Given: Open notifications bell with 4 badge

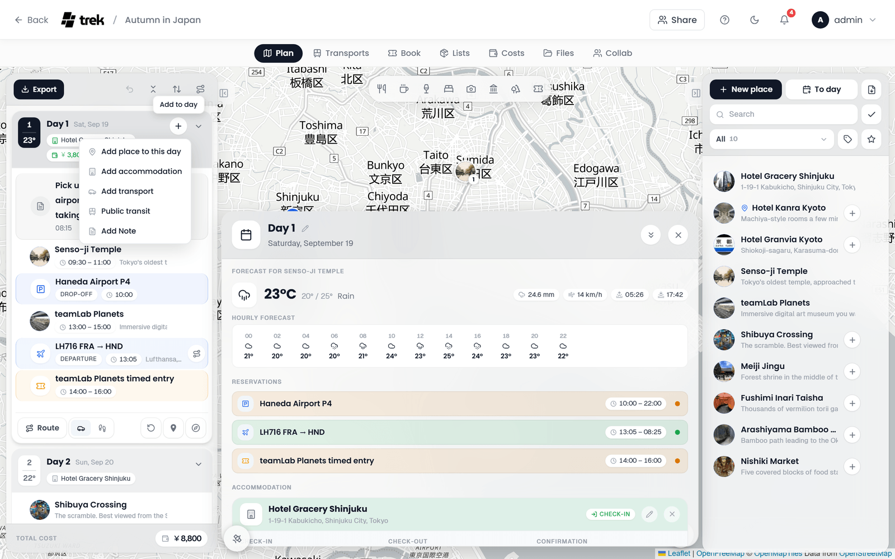Looking at the screenshot, I should 784,20.
